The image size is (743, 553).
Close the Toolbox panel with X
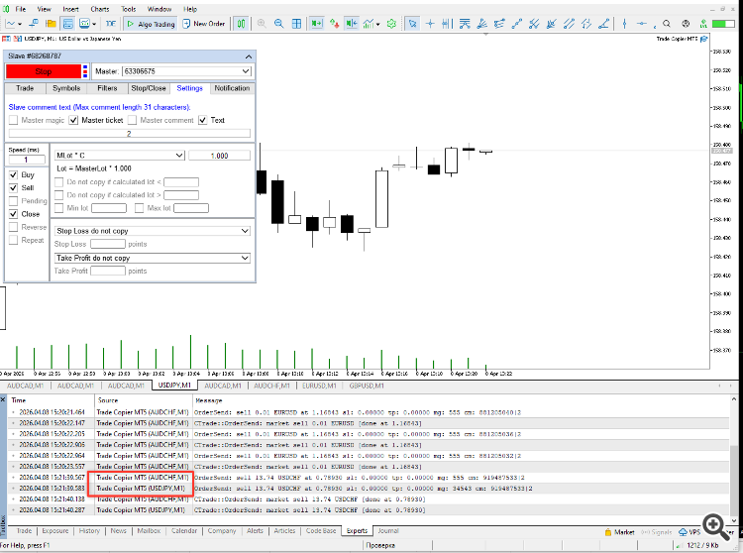[x=3, y=400]
